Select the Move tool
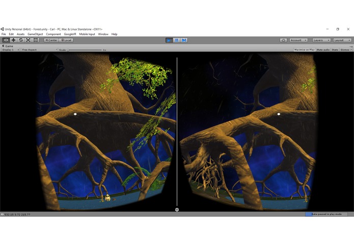 tap(14, 40)
